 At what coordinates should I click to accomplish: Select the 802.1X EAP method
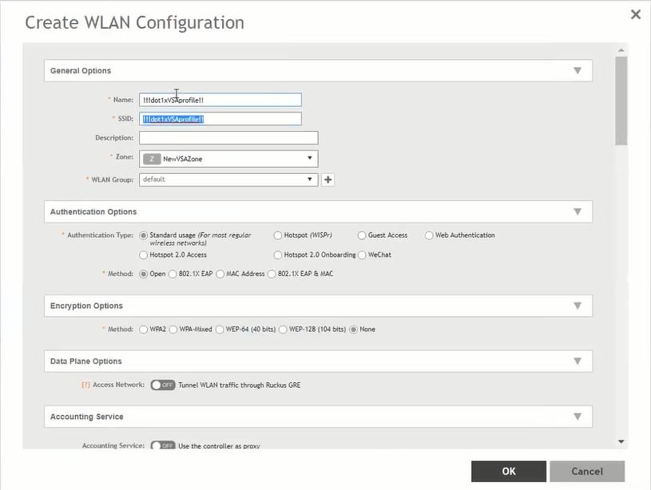coord(173,274)
